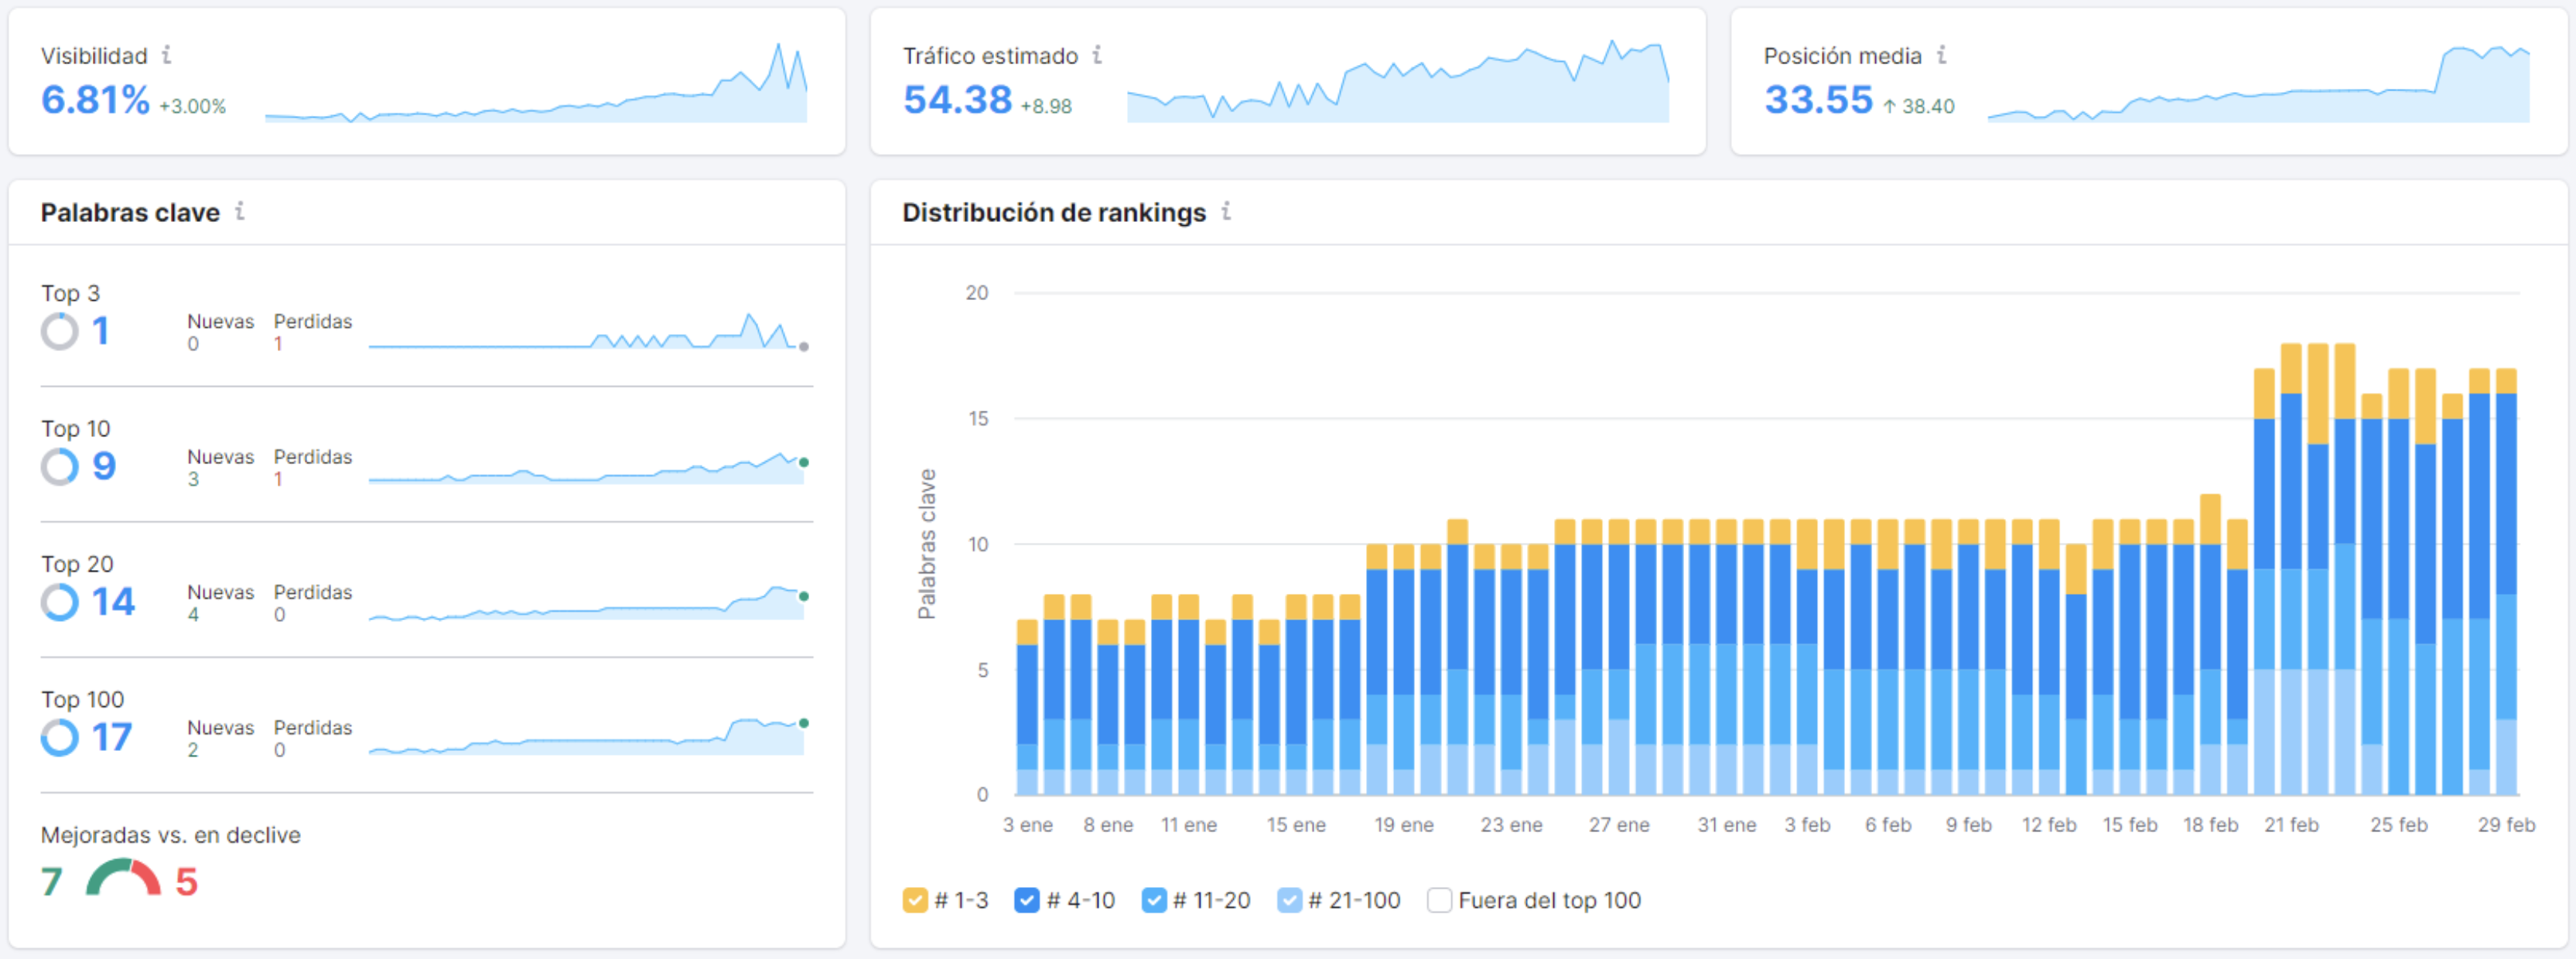The image size is (2576, 959).
Task: Uncheck the # 1-3 legend checkbox
Action: pyautogui.click(x=914, y=900)
